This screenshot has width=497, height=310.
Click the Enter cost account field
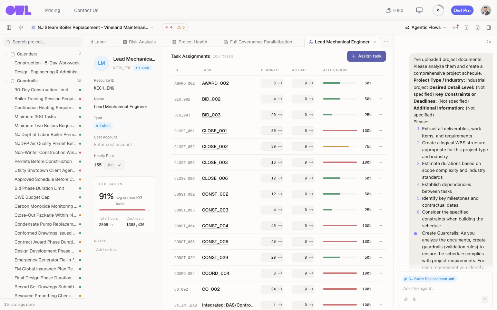coord(125,145)
